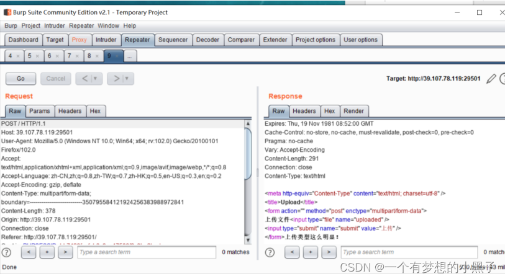Click request pane scrollbar down arrow
The image size is (505, 279).
248,240
